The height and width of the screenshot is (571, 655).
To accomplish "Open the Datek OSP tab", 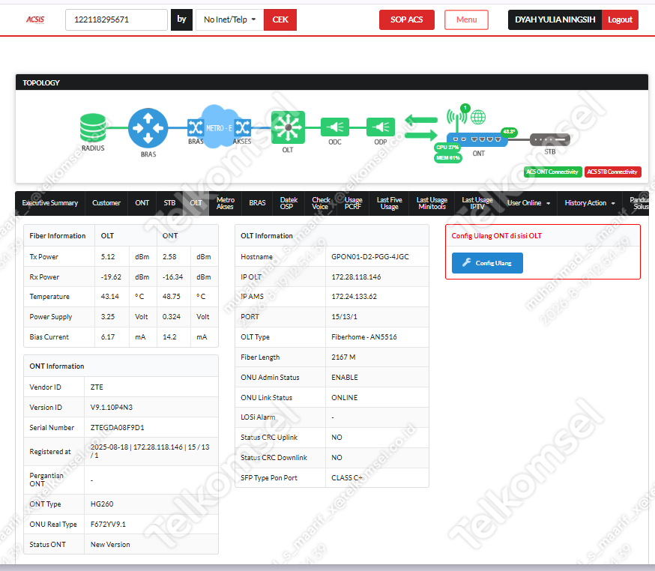I will click(x=289, y=203).
